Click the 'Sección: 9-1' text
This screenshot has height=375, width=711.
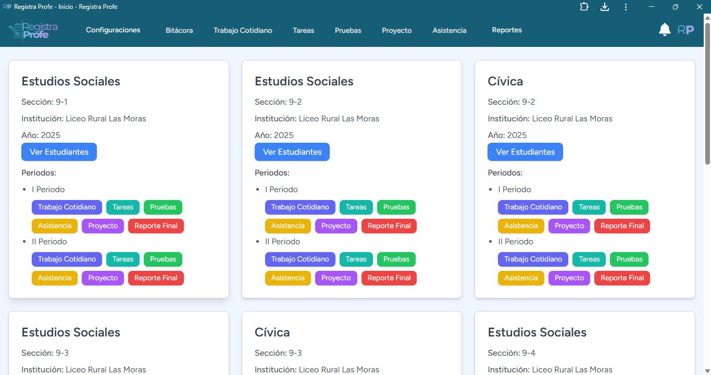[44, 102]
